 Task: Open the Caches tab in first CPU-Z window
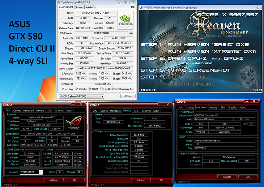(17, 111)
